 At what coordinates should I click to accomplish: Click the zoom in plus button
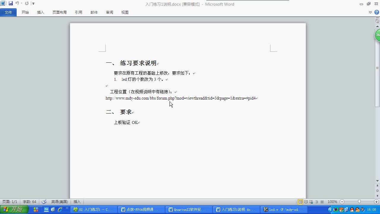[376, 202]
